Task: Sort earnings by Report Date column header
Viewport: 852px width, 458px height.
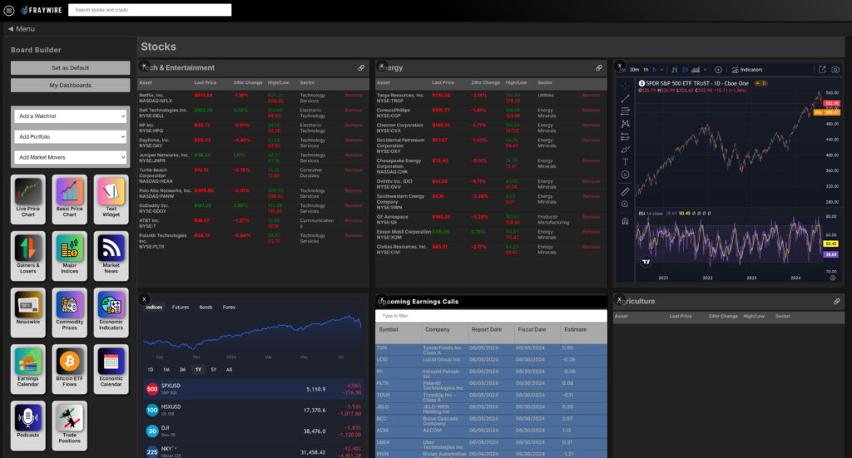Action: coord(486,329)
